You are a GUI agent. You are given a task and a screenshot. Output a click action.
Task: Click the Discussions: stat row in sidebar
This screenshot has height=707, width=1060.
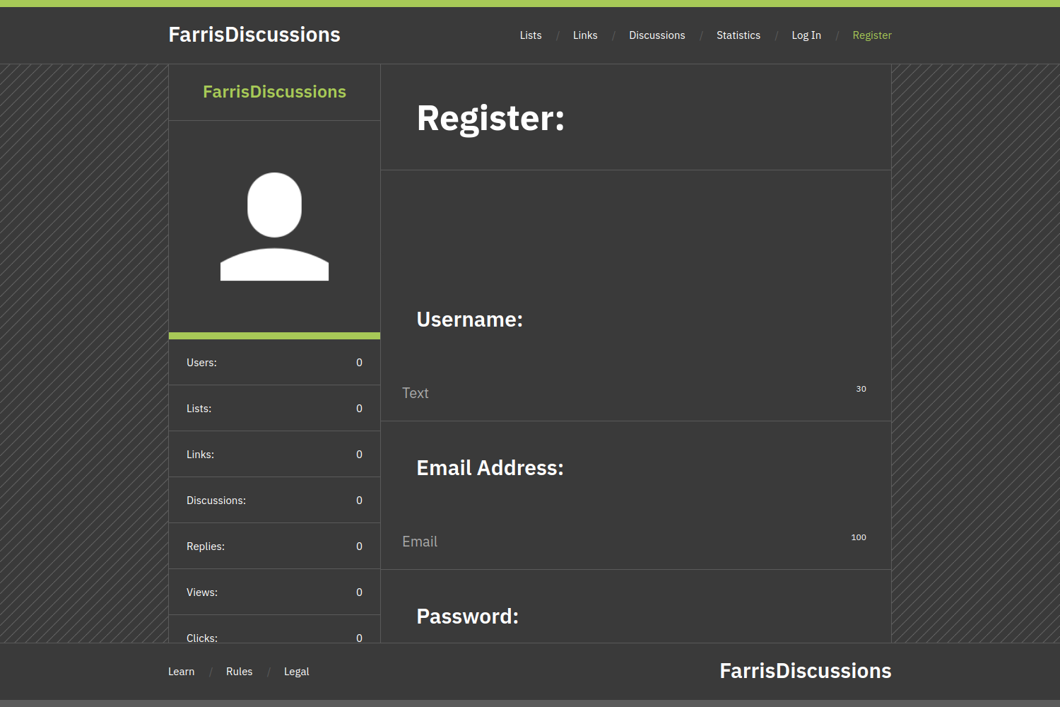click(x=274, y=501)
